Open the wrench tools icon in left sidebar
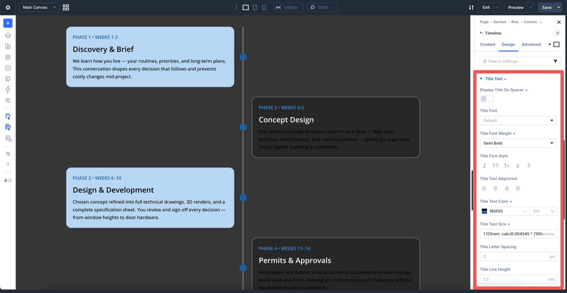The height and width of the screenshot is (293, 567). click(8, 154)
